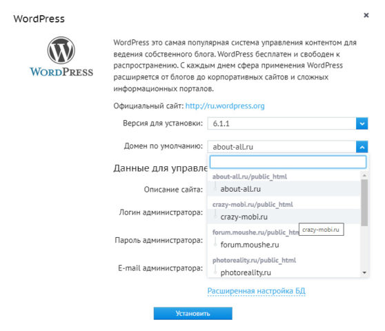Select crazy-mobi.ru in the domain list

284,217
